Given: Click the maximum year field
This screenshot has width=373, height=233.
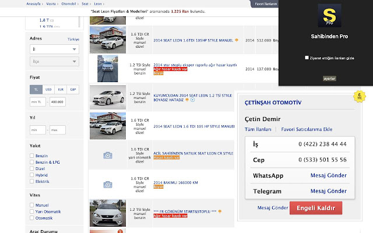Looking at the screenshot, I should pyautogui.click(x=58, y=130).
